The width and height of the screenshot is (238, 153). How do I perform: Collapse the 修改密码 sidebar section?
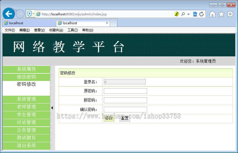pyautogui.click(x=26, y=77)
